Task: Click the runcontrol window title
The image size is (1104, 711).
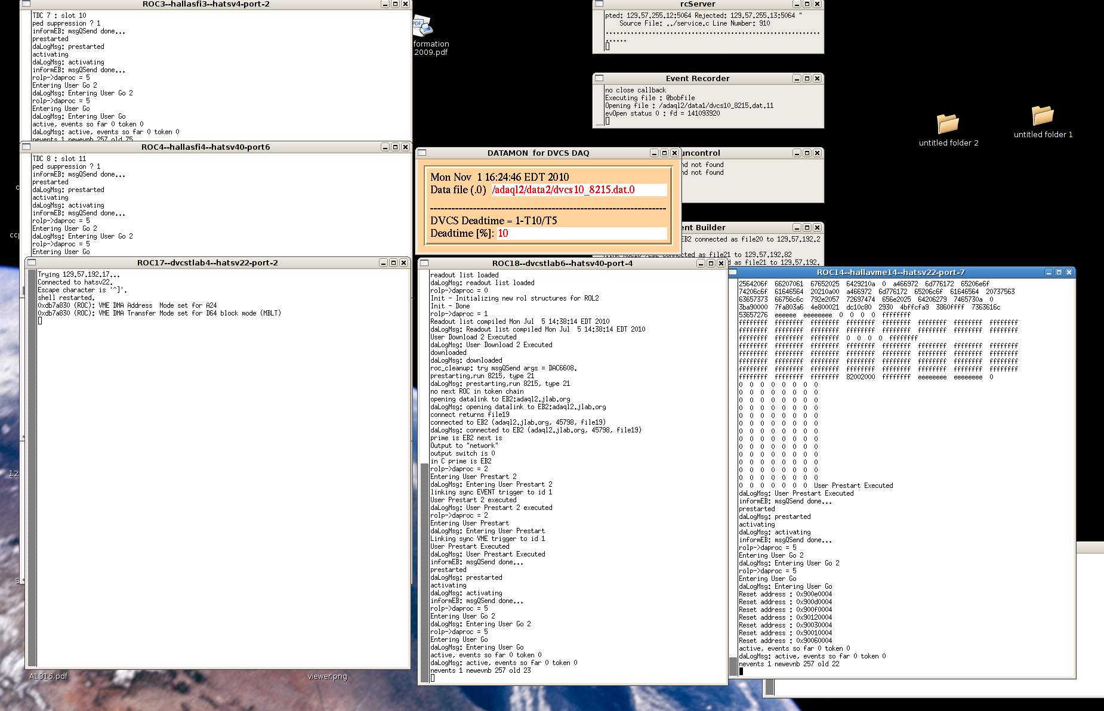Action: pyautogui.click(x=701, y=153)
